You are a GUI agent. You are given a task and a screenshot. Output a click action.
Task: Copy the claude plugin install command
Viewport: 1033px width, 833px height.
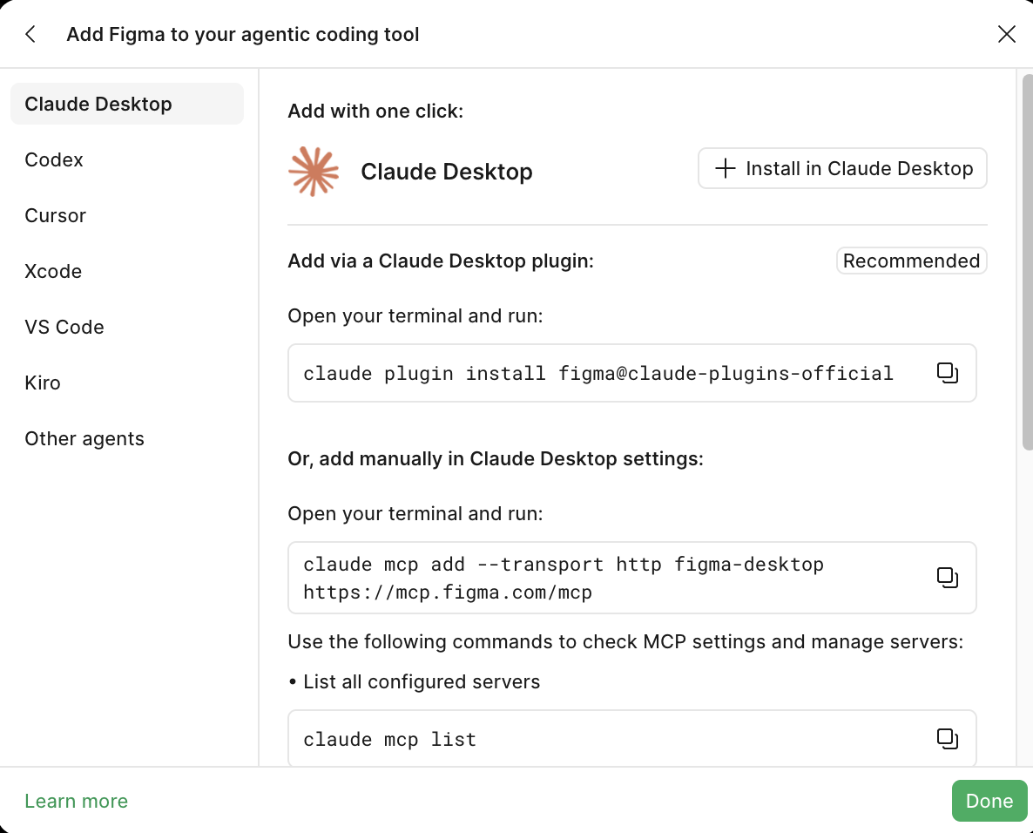948,373
